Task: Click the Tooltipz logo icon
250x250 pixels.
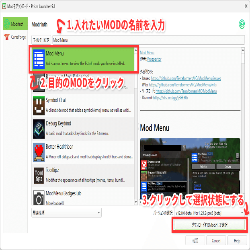Action: (39, 175)
